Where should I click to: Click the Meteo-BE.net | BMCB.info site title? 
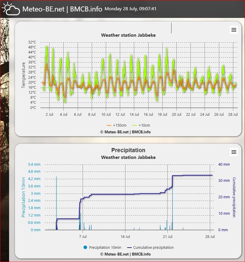point(62,9)
